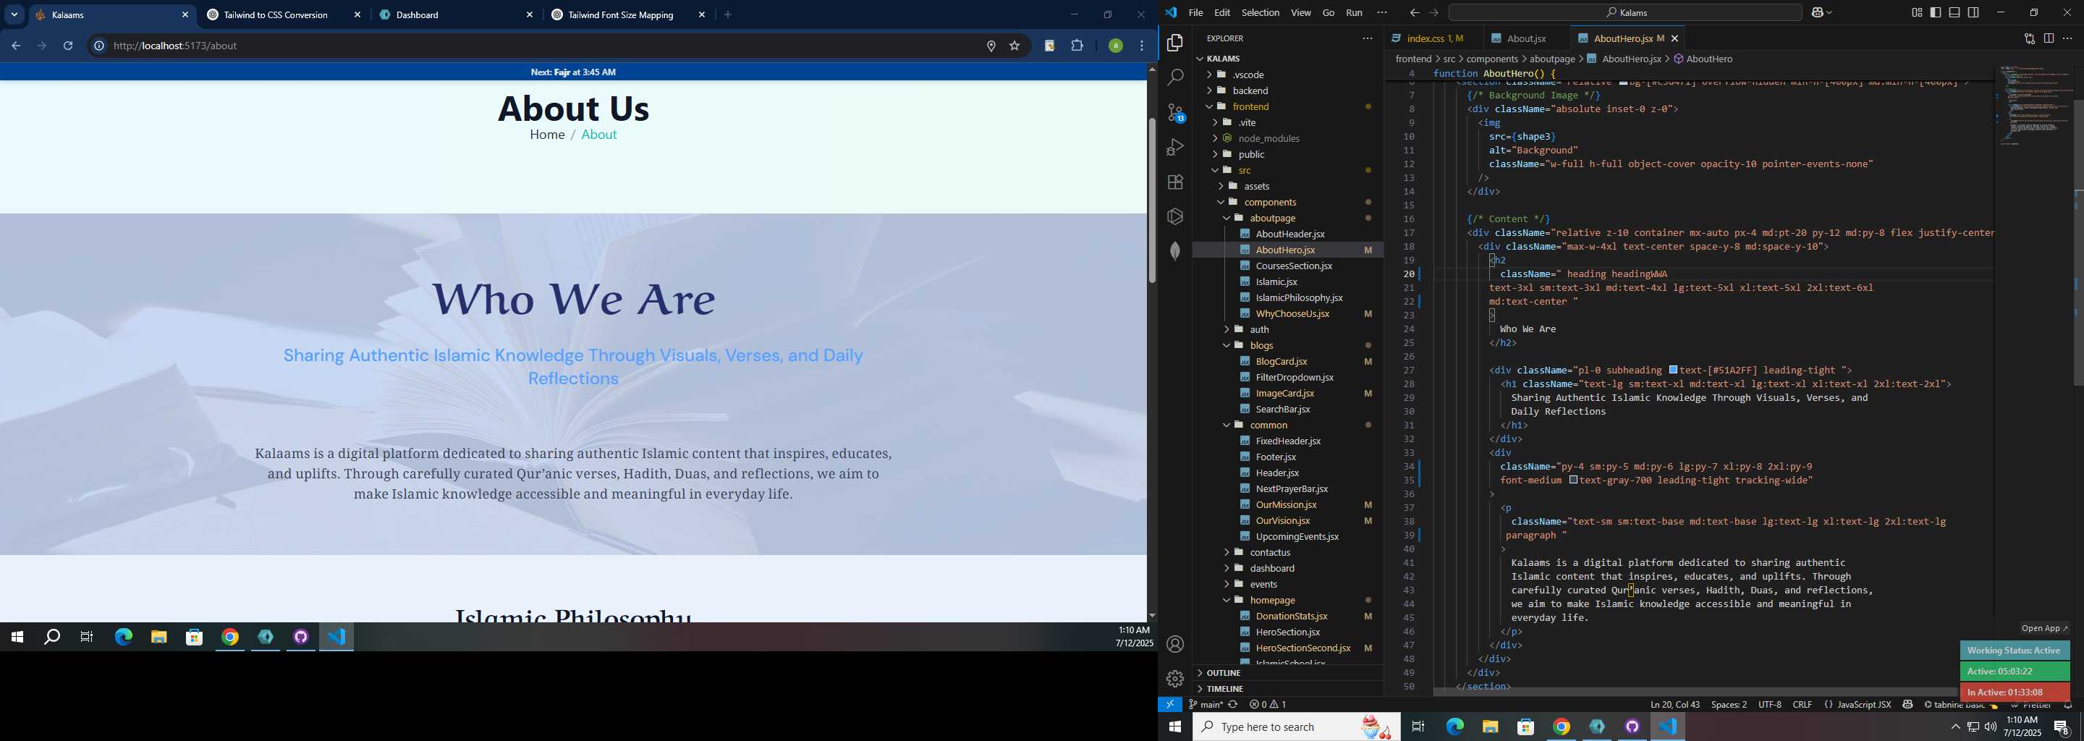Open the Chrome profile avatar
Screen dimensions: 2084x741
[x=1116, y=46]
